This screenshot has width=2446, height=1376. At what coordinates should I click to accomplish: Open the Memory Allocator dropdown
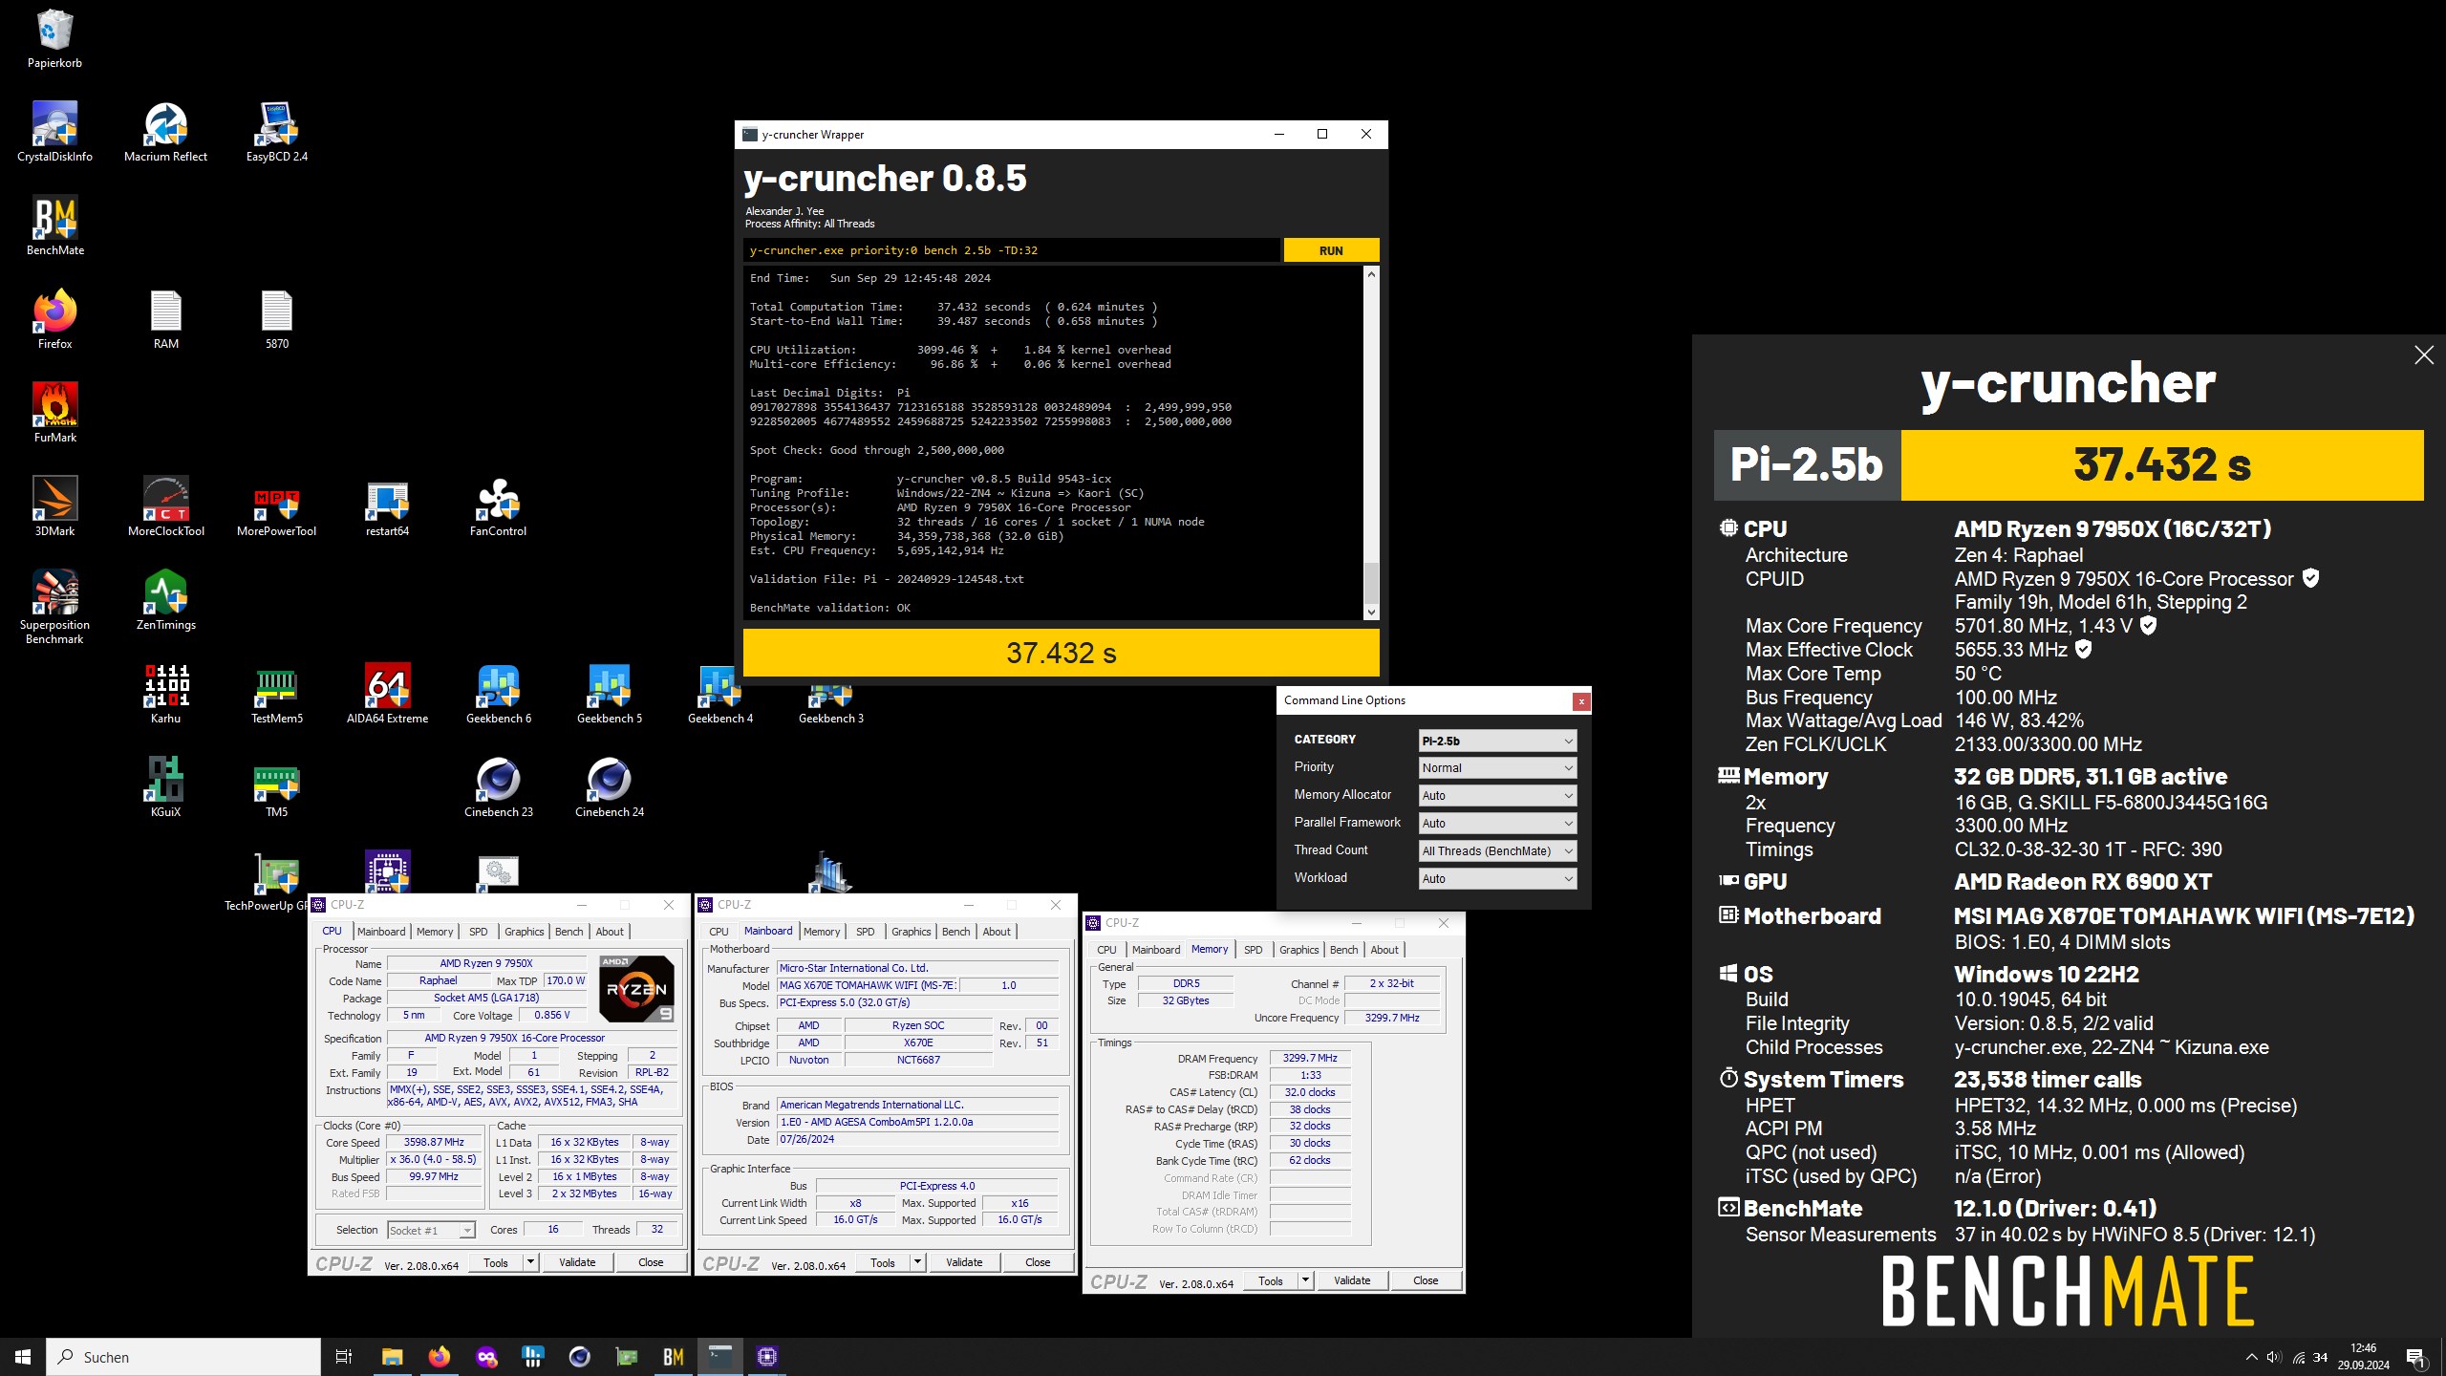click(1497, 795)
